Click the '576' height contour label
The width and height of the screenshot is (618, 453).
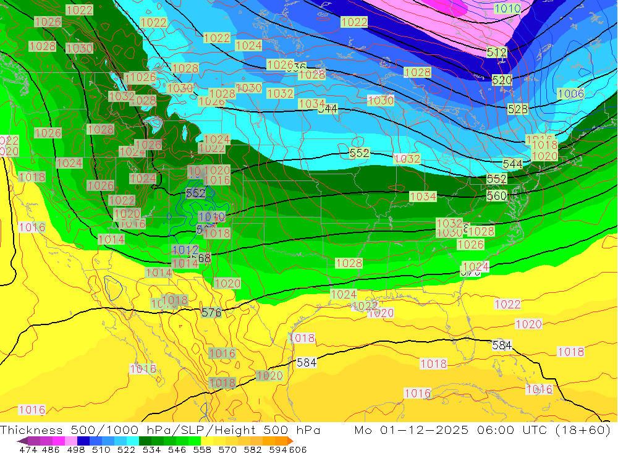coord(211,313)
